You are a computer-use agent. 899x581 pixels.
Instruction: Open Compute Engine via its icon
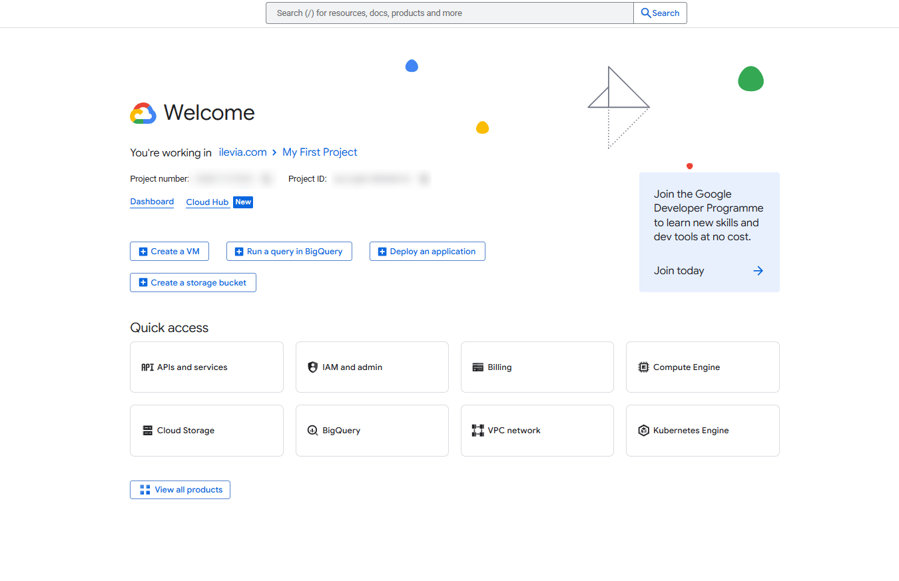643,367
